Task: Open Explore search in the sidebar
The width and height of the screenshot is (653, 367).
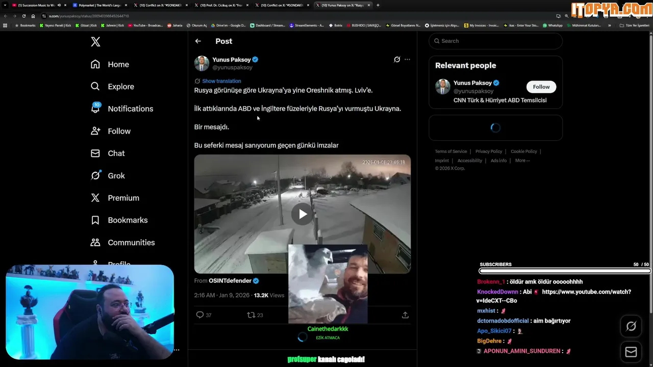Action: [112, 87]
